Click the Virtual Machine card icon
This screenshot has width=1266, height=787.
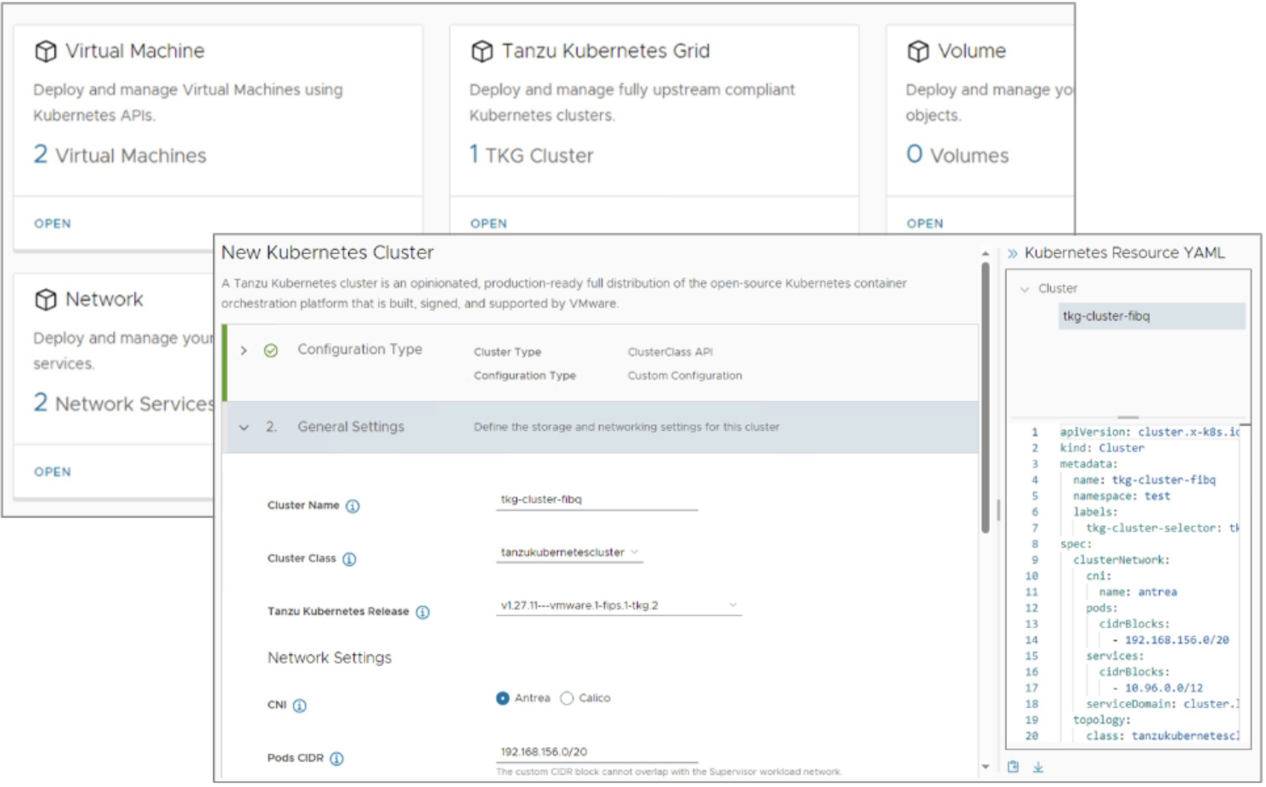(45, 51)
